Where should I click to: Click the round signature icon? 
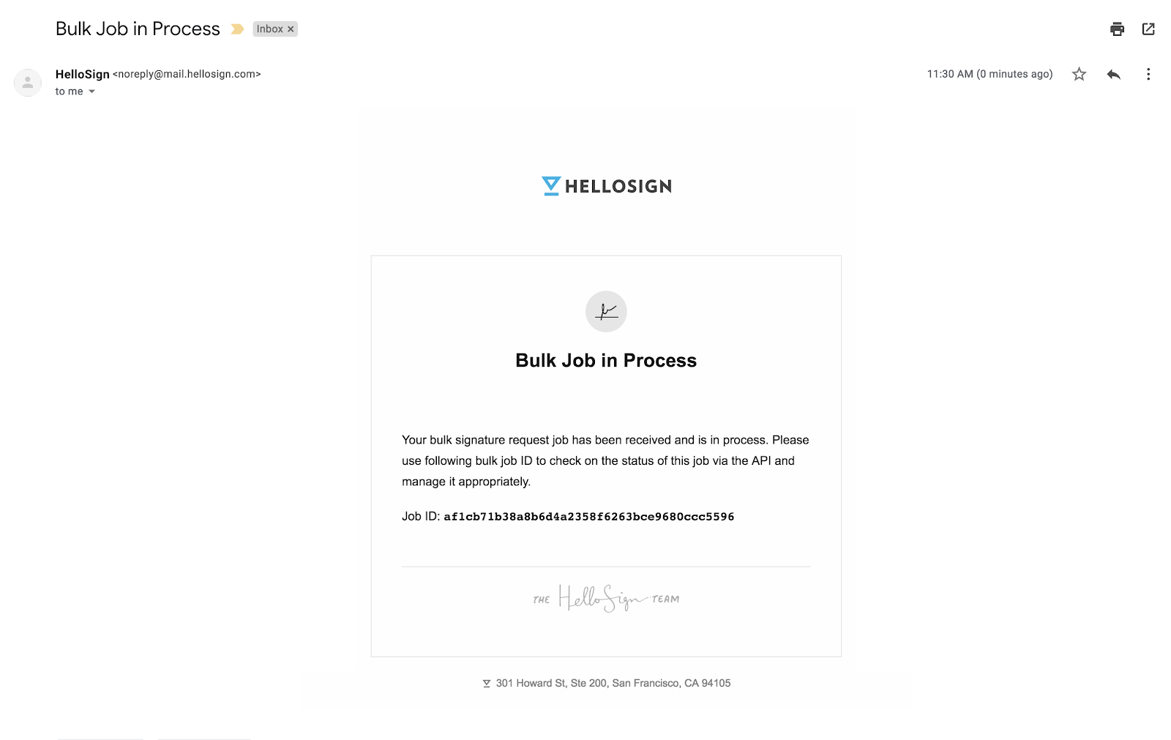606,312
